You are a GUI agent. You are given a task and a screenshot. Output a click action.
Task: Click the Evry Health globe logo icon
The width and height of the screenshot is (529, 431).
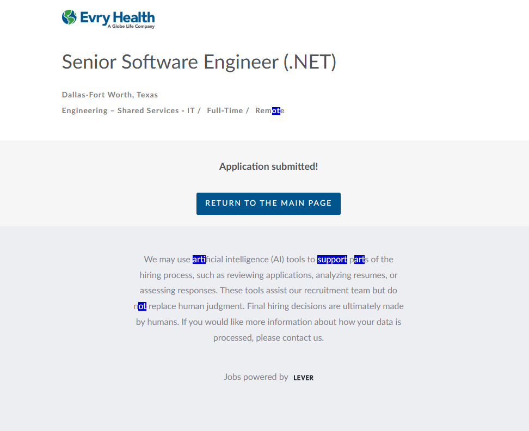pos(69,17)
